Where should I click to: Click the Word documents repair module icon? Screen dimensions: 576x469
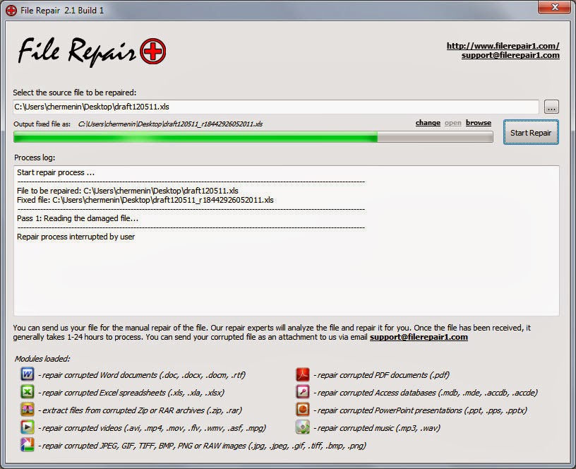[x=26, y=374]
